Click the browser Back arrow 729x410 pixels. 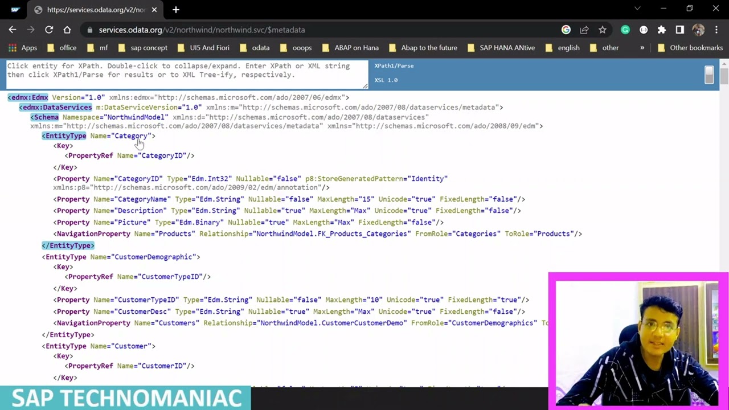click(x=13, y=30)
